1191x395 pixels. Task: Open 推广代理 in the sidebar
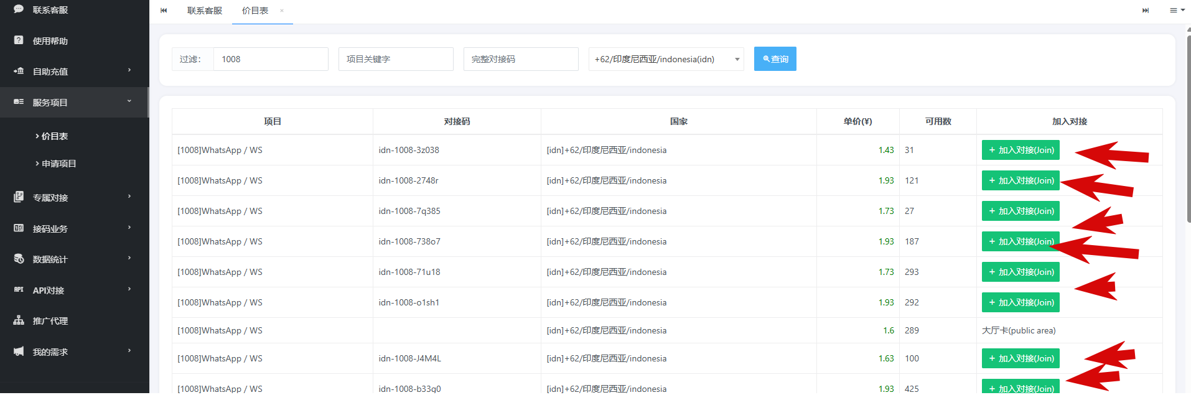click(x=50, y=321)
